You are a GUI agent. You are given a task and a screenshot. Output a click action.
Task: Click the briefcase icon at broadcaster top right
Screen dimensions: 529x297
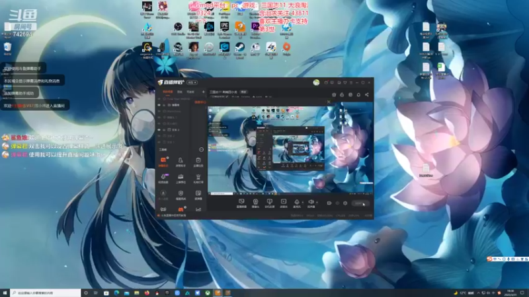pos(334,94)
